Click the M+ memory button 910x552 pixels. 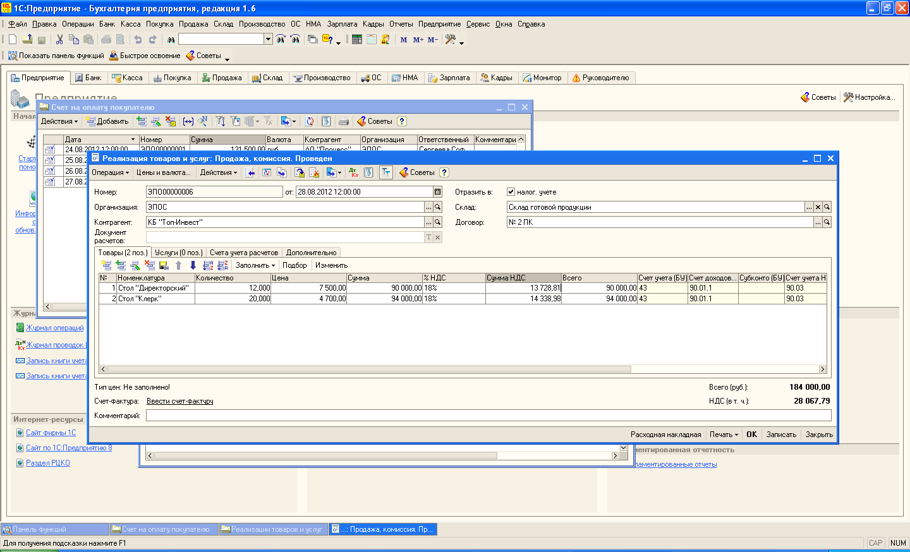pos(418,39)
